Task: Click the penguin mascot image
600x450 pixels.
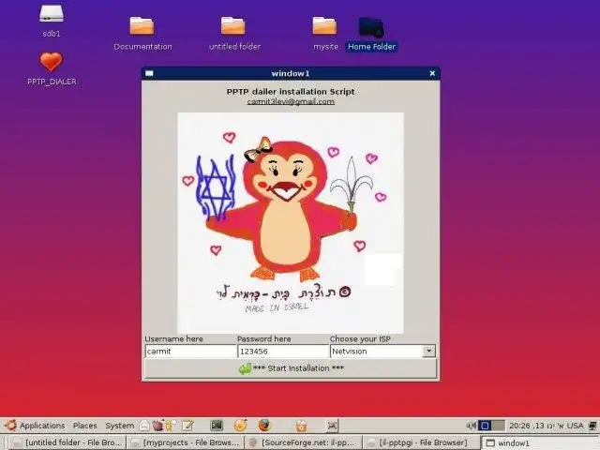Action: [291, 223]
